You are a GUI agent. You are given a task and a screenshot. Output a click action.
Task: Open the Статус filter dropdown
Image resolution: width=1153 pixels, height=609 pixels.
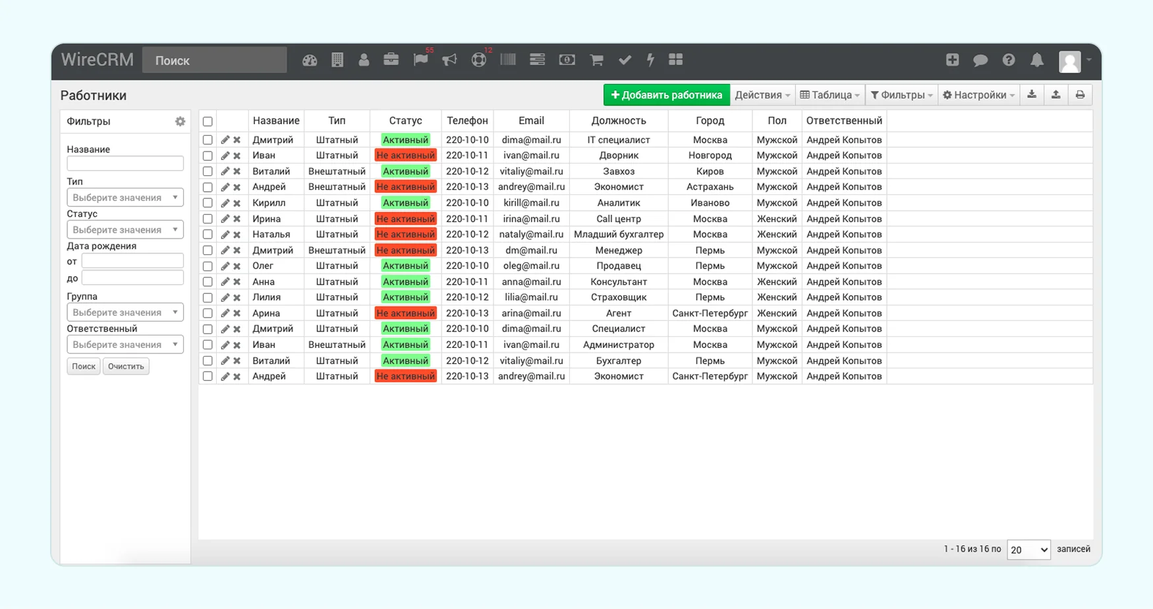pyautogui.click(x=125, y=229)
